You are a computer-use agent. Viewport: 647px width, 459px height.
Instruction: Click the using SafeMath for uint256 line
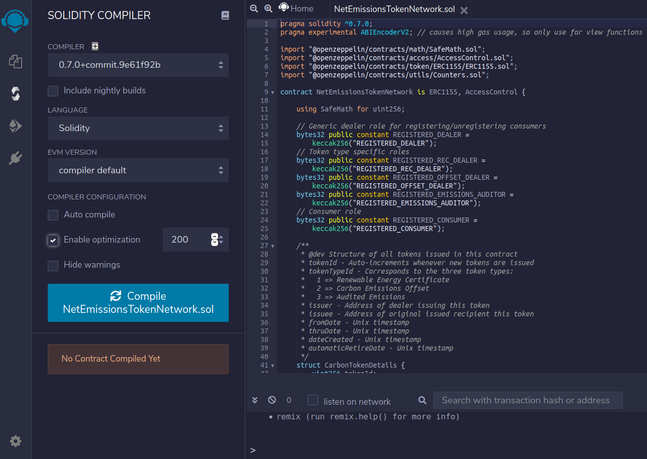pyautogui.click(x=350, y=109)
